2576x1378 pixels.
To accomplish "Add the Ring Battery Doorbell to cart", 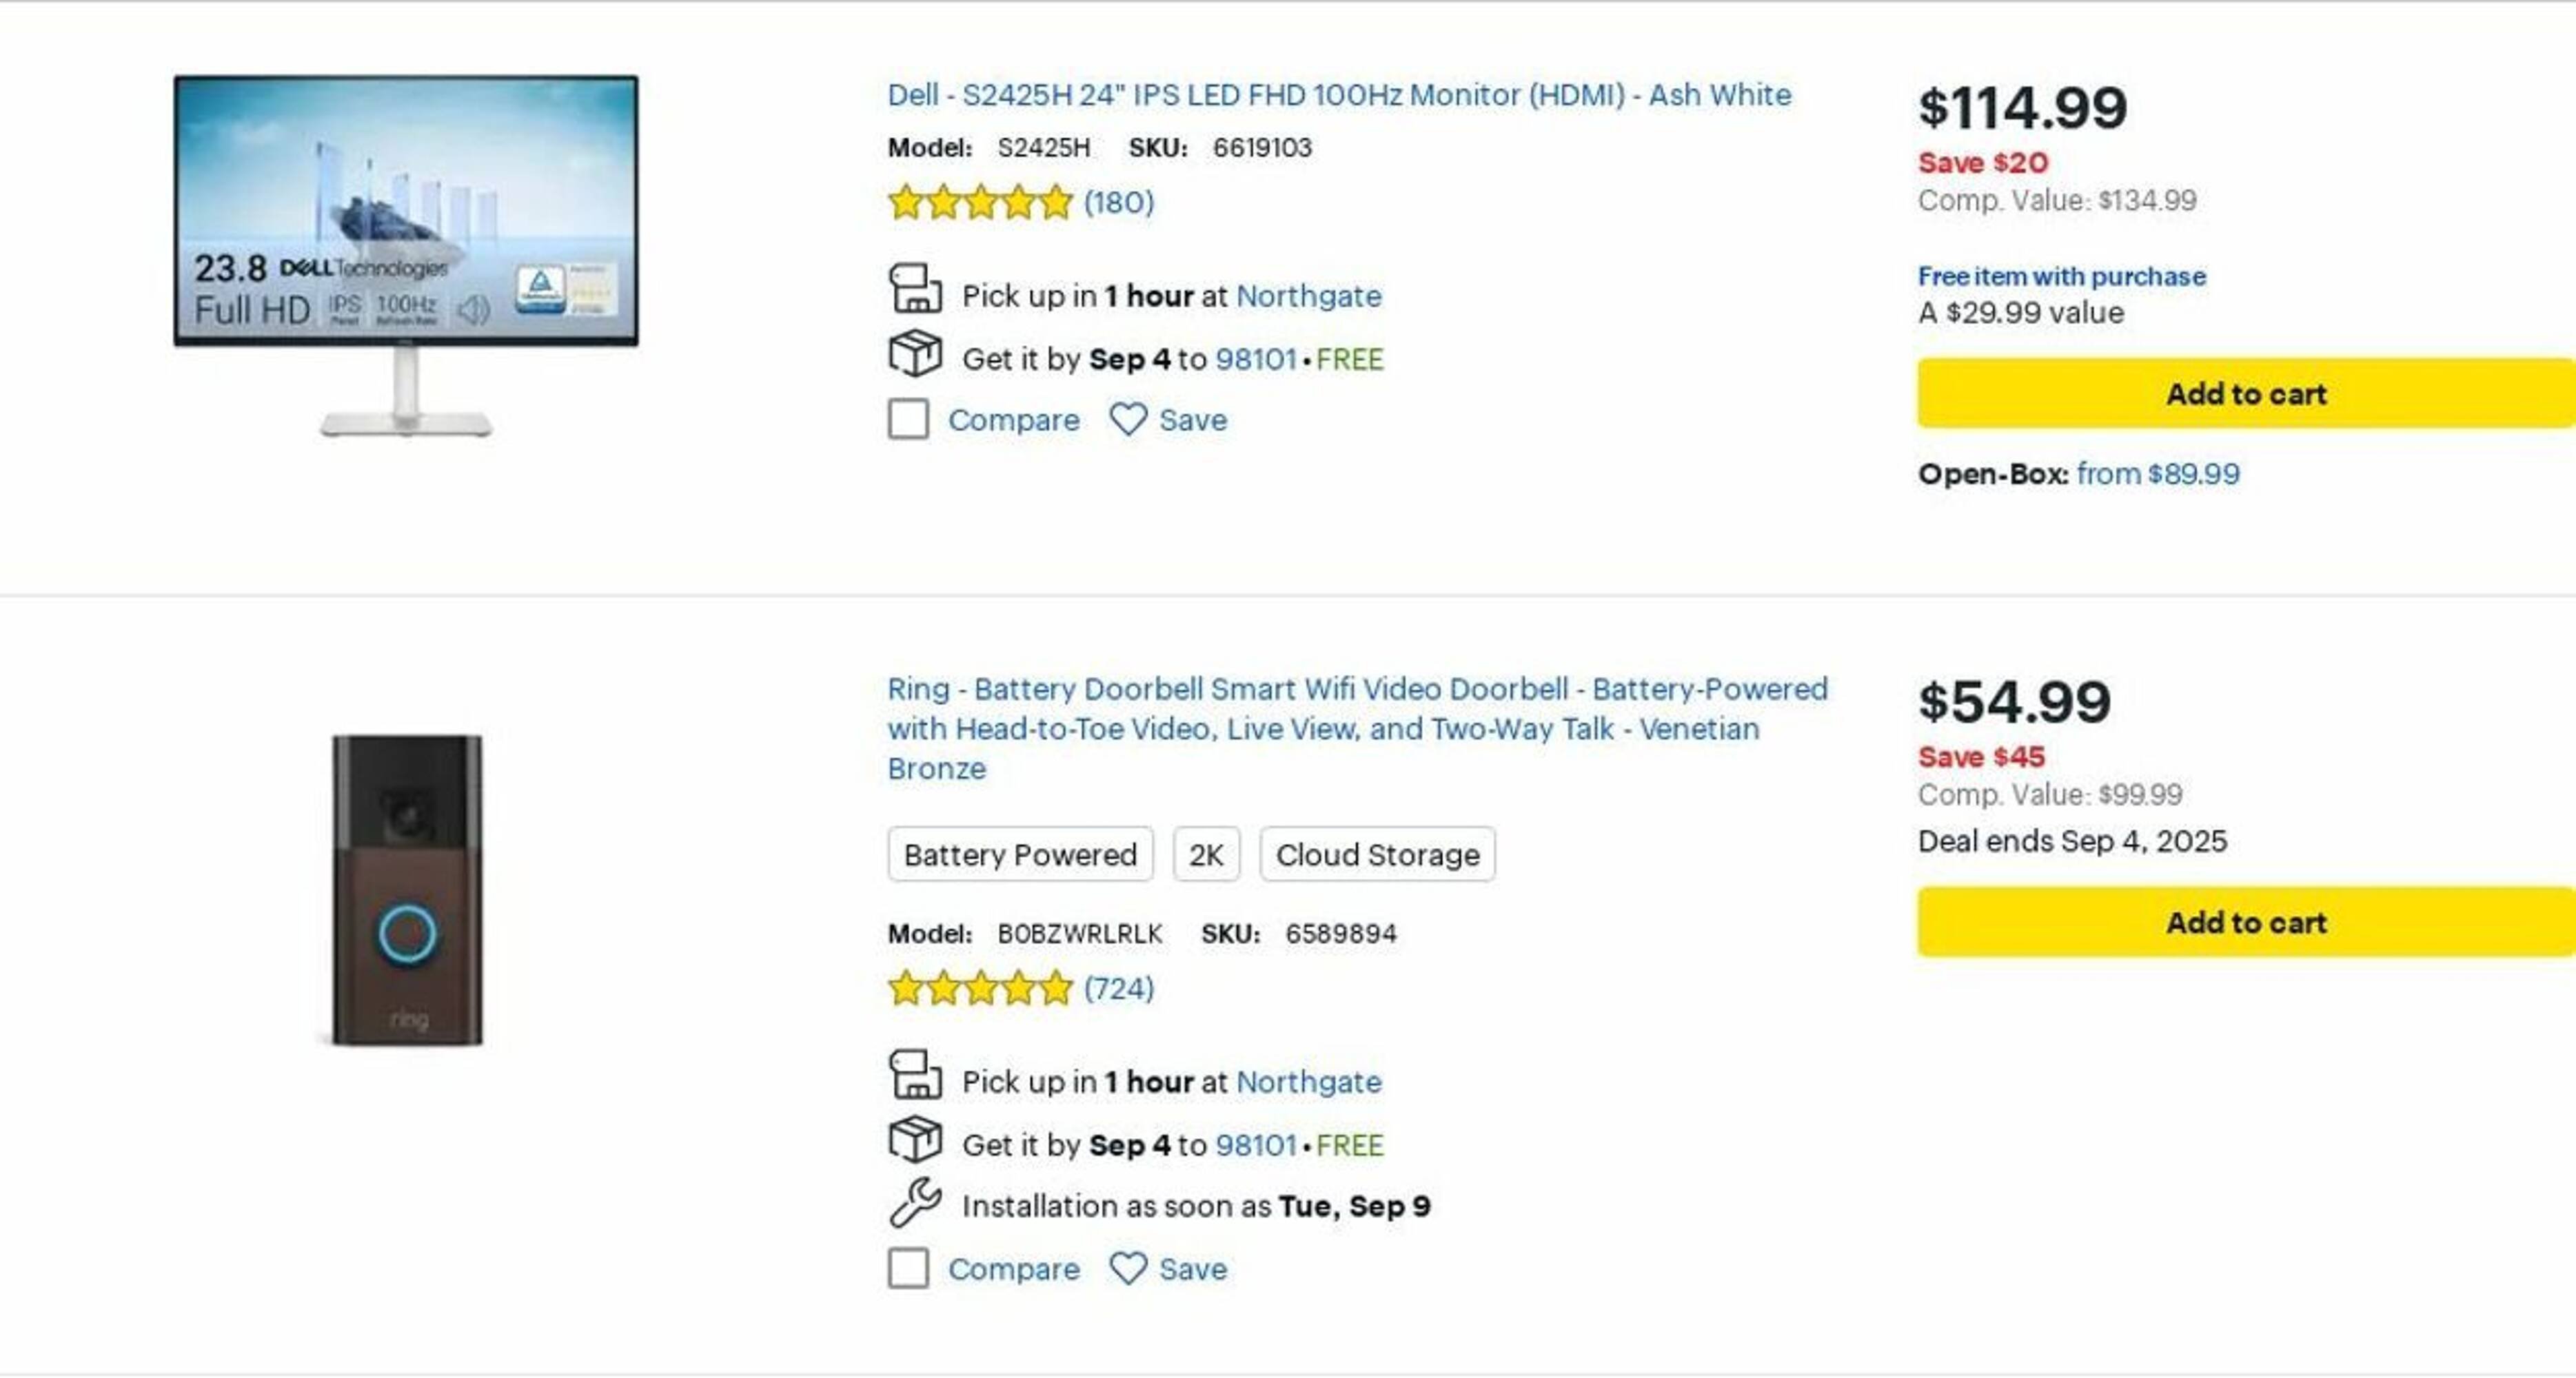I will [2245, 923].
